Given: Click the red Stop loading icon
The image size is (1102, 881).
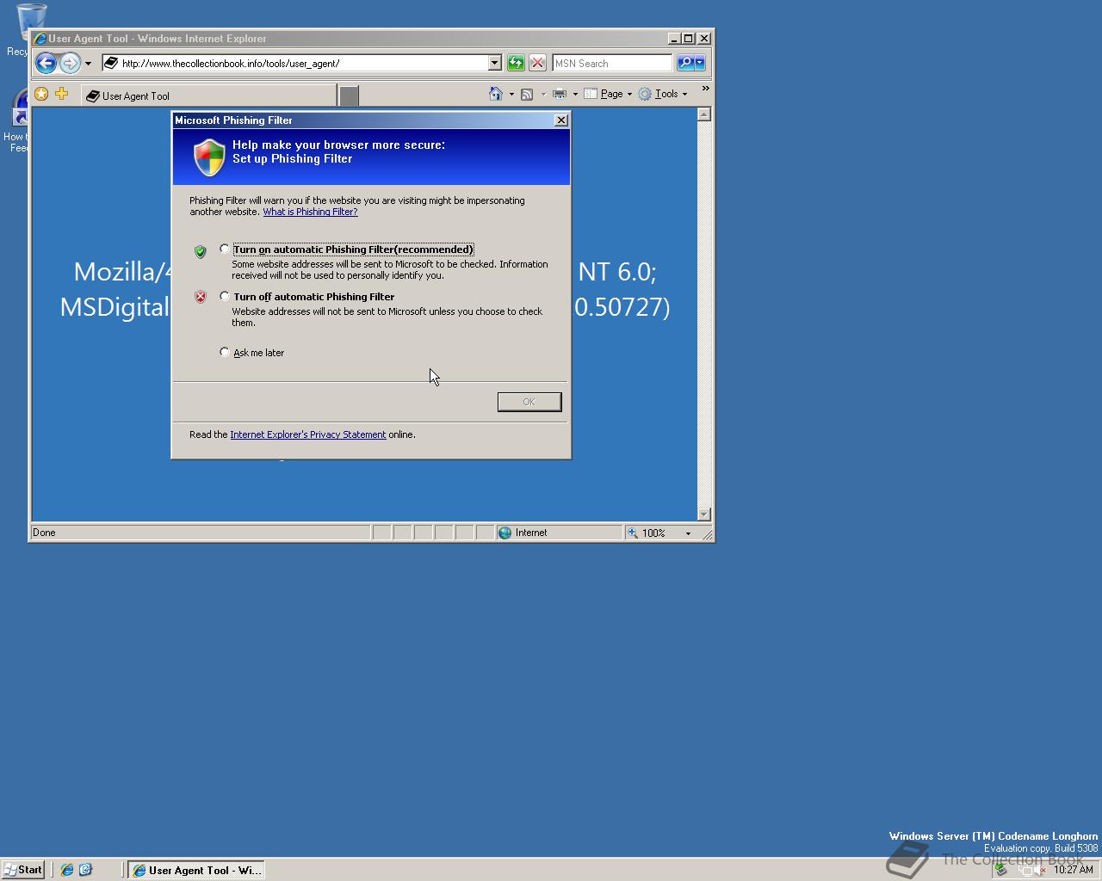Looking at the screenshot, I should pos(537,63).
